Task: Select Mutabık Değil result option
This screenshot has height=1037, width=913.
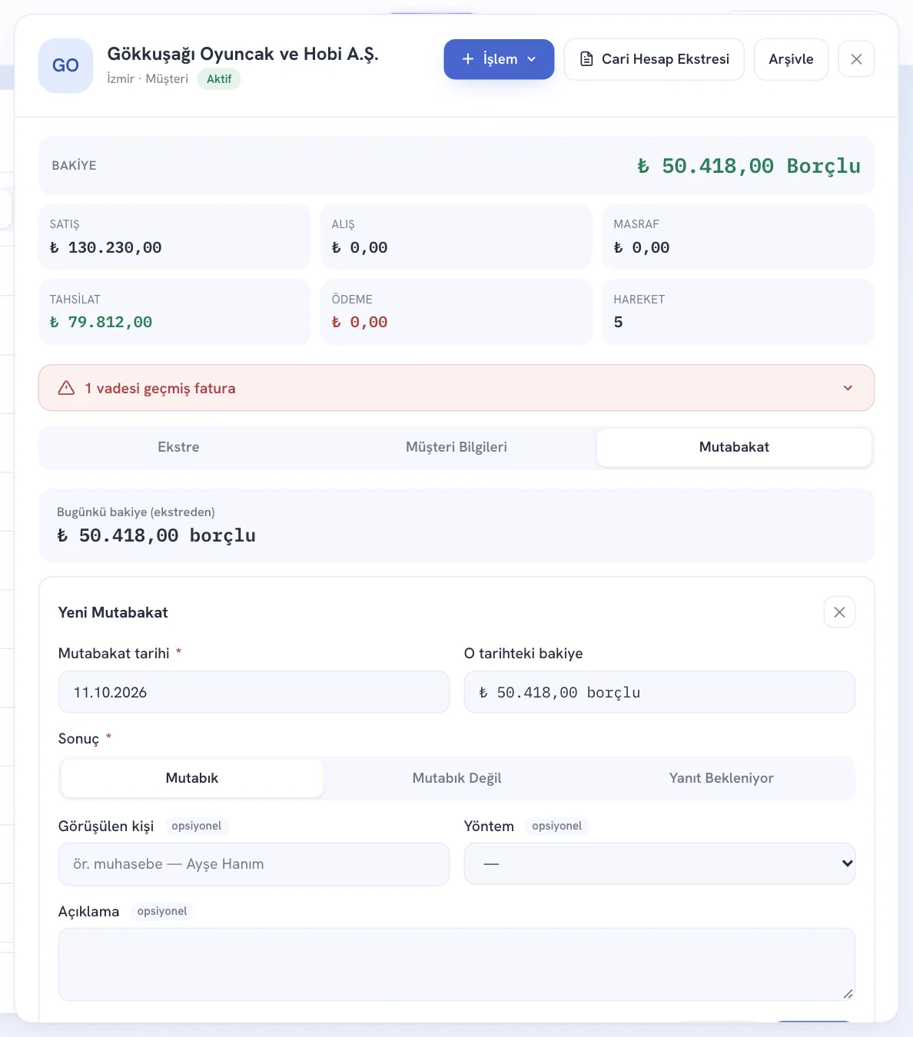Action: tap(456, 778)
